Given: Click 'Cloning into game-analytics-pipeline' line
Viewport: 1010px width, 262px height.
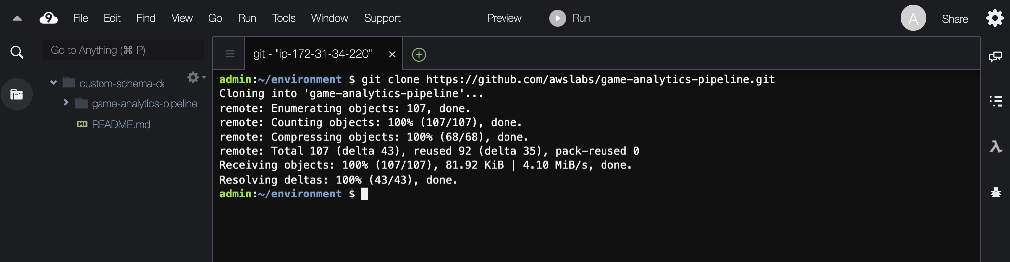Looking at the screenshot, I should 351,94.
